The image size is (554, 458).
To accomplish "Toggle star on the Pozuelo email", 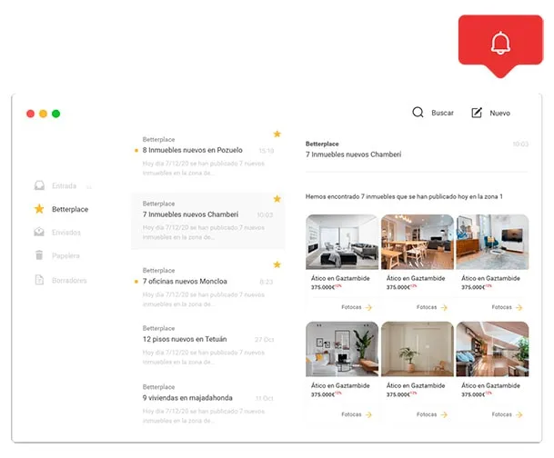I will pyautogui.click(x=277, y=134).
